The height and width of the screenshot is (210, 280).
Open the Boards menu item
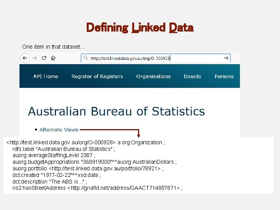click(192, 77)
